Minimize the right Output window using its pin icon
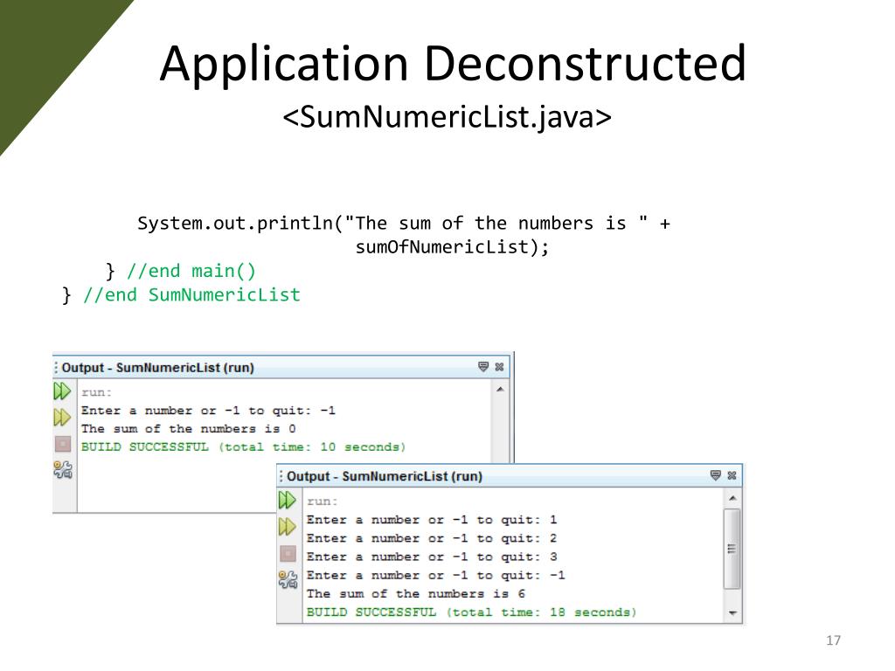Screen dimensions: 895x671 click(x=715, y=475)
